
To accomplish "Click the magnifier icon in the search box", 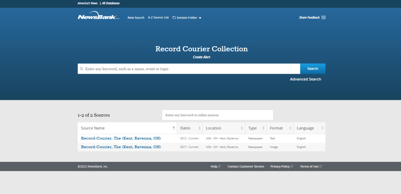I will (x=81, y=69).
